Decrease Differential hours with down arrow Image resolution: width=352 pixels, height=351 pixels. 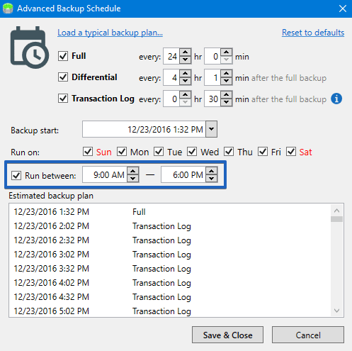[x=186, y=82]
